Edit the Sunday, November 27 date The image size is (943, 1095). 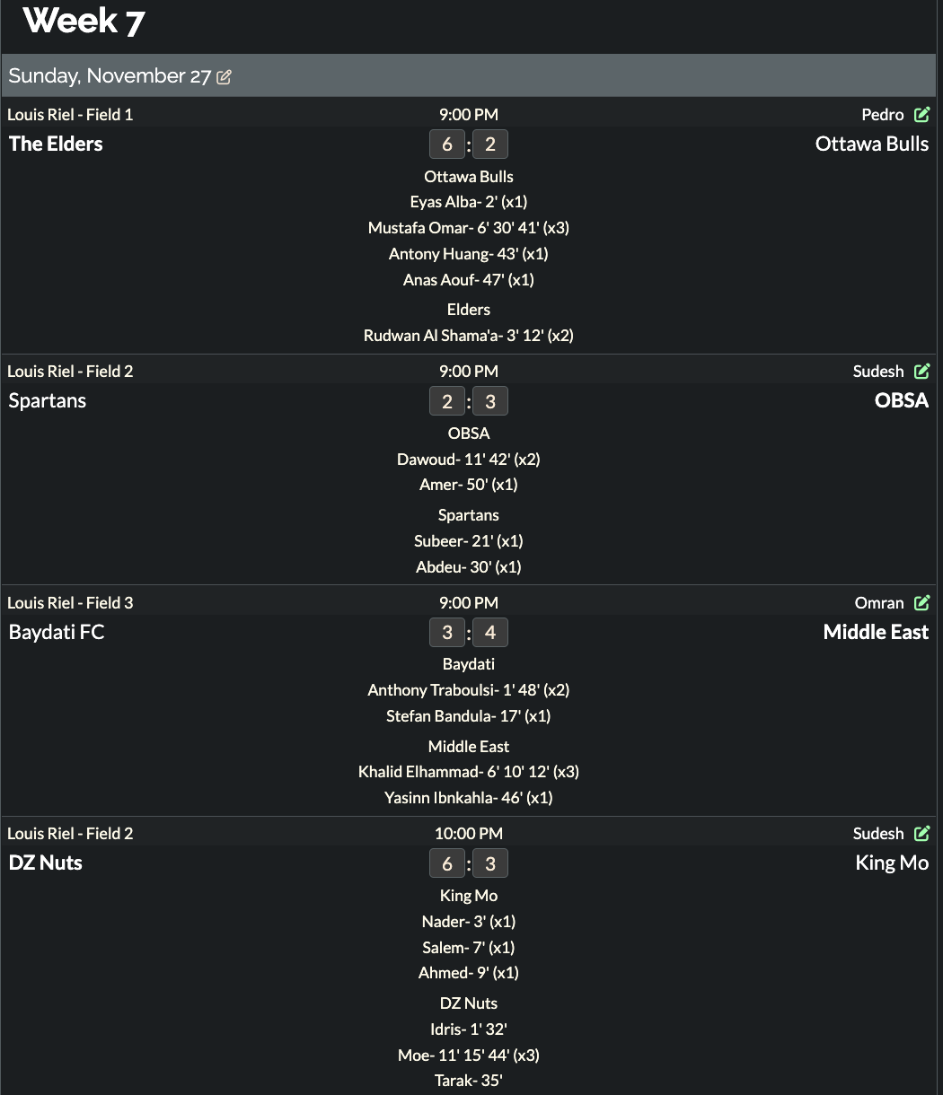(224, 77)
